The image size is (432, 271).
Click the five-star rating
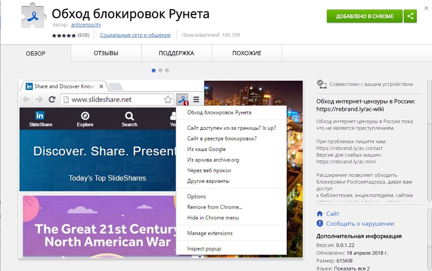point(64,35)
